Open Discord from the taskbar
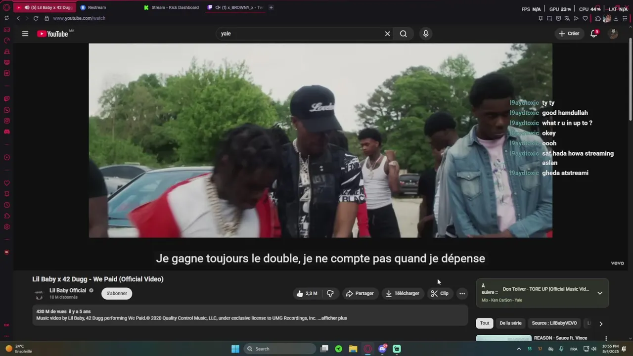 point(382,349)
